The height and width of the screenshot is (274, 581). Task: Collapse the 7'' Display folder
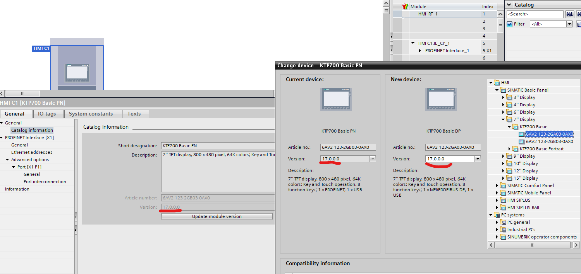click(x=504, y=119)
